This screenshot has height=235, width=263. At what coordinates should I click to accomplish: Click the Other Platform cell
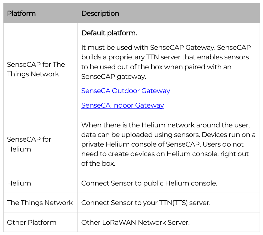(x=40, y=222)
